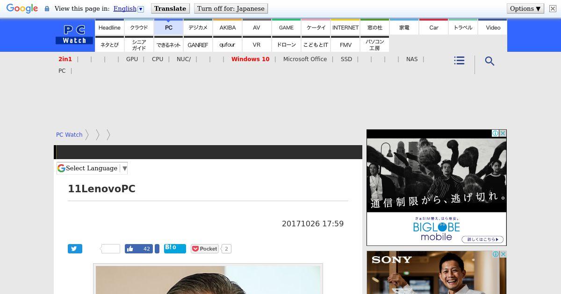Viewport: 561px width, 294px height.
Task: Open the ネタとぴ tab
Action: [109, 44]
